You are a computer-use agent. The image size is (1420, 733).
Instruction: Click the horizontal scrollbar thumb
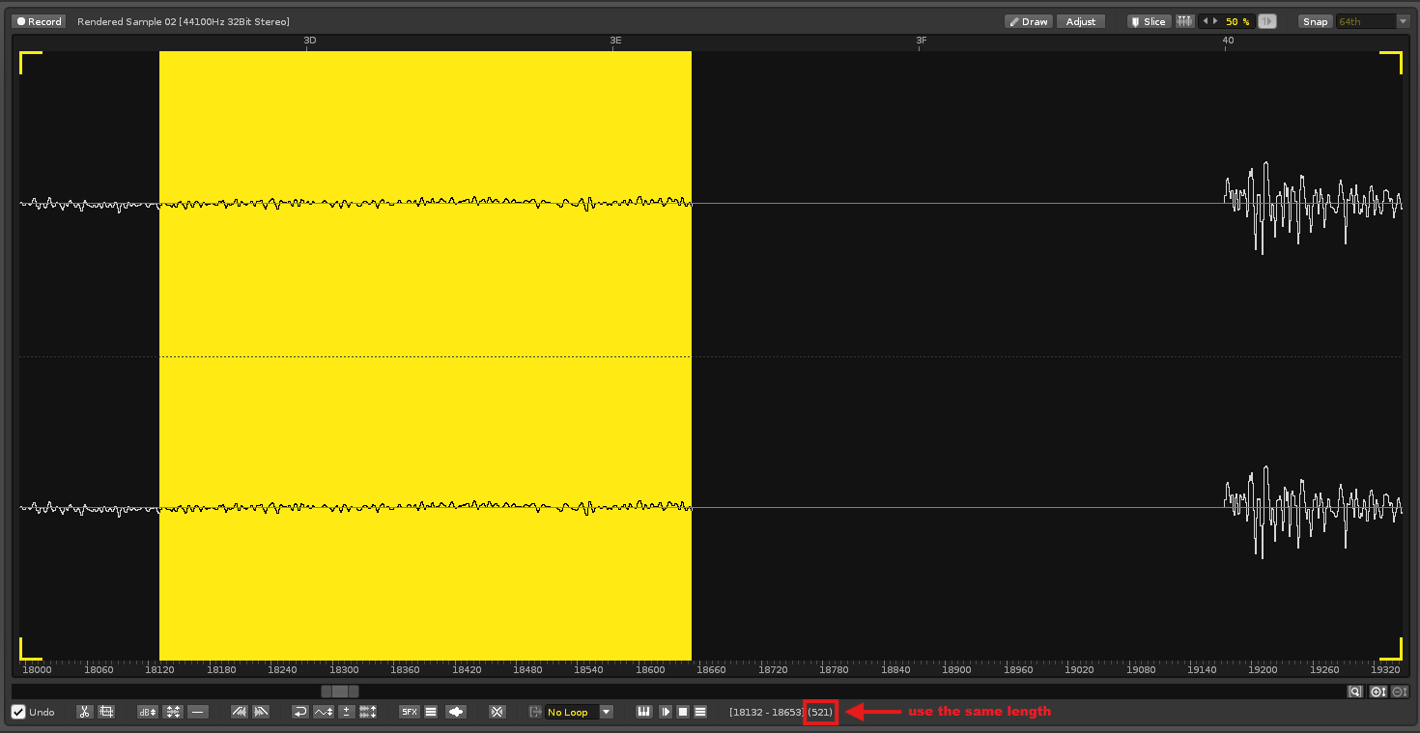pos(340,691)
